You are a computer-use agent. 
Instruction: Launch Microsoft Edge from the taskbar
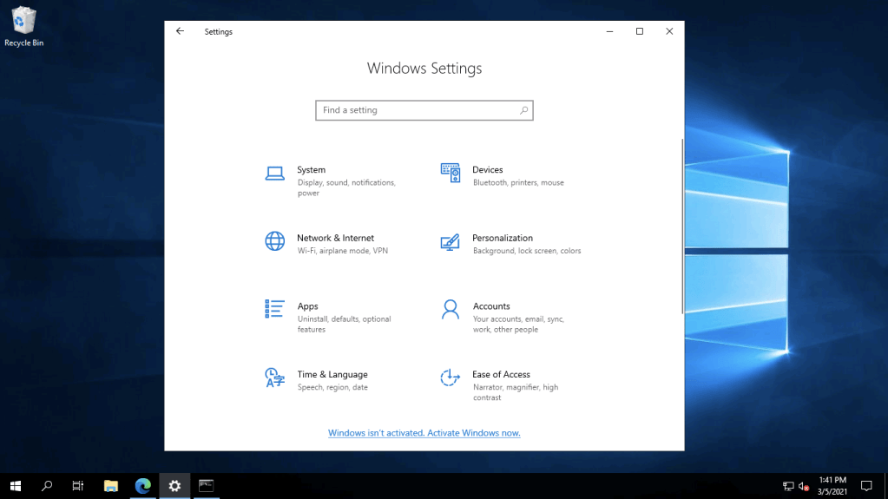(142, 486)
